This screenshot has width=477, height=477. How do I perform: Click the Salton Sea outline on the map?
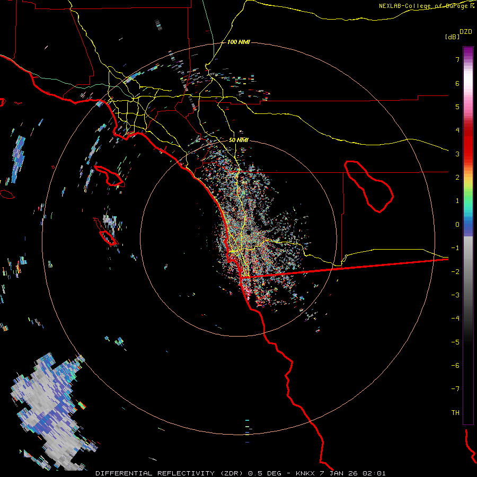tap(369, 186)
